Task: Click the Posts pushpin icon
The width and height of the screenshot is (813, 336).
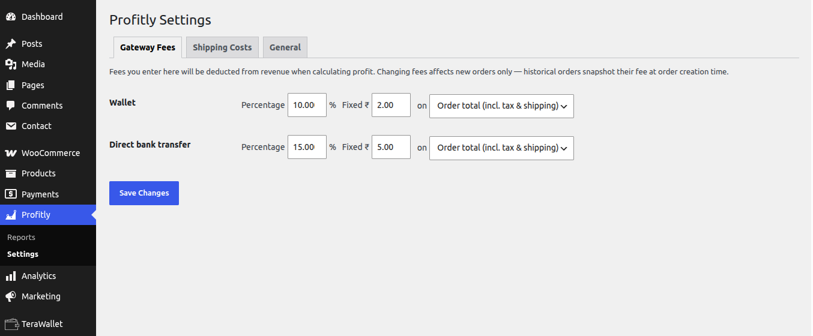Action: (x=11, y=44)
